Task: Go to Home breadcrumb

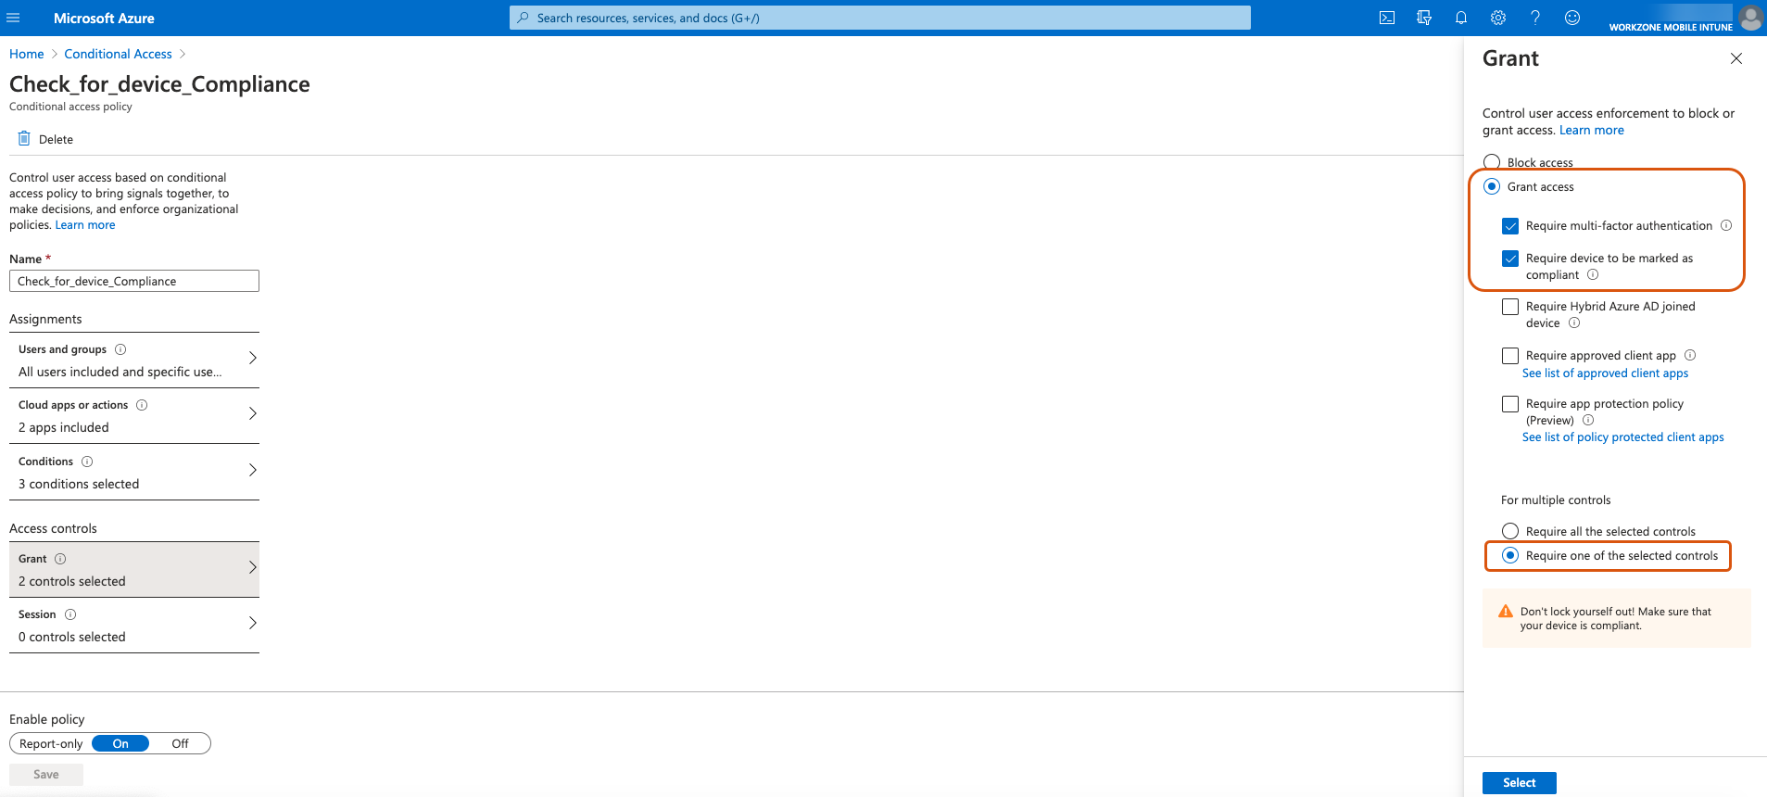Action: pos(27,54)
